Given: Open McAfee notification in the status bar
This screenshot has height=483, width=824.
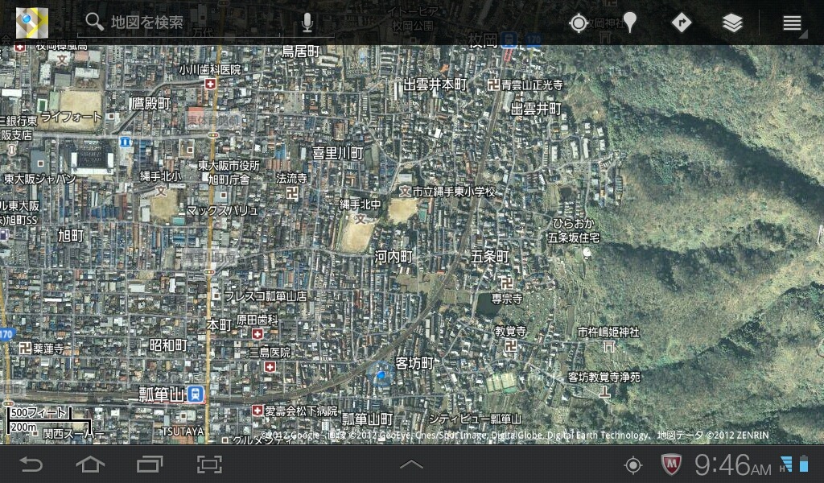Looking at the screenshot, I should (672, 464).
